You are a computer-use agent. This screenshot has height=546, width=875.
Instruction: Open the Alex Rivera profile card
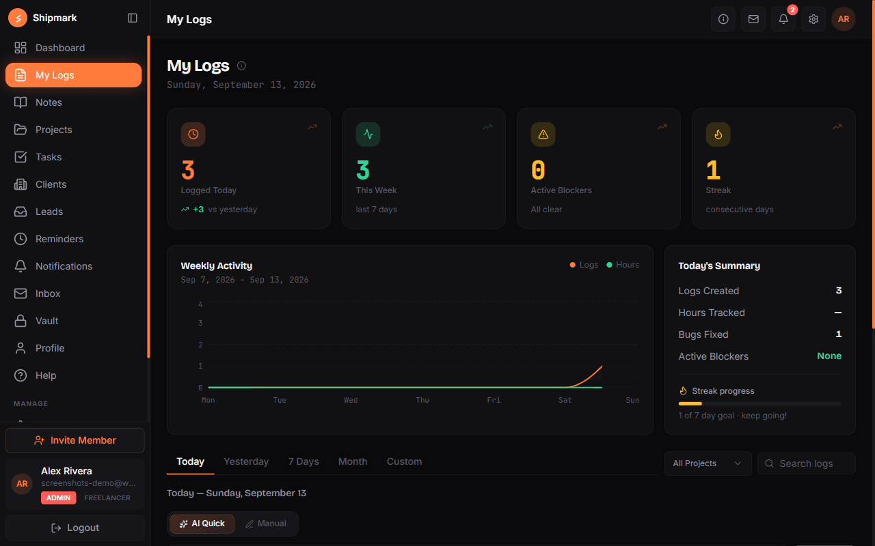(75, 484)
